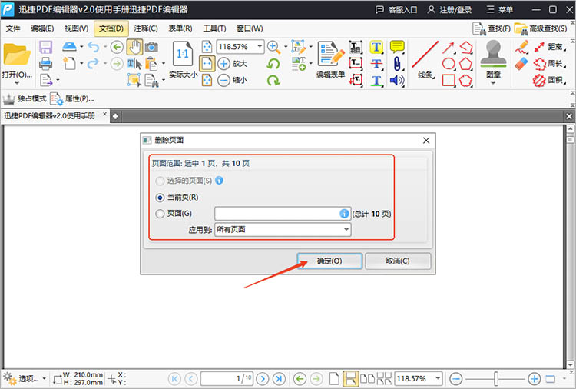Toggle single page layout in status bar

pos(334,378)
